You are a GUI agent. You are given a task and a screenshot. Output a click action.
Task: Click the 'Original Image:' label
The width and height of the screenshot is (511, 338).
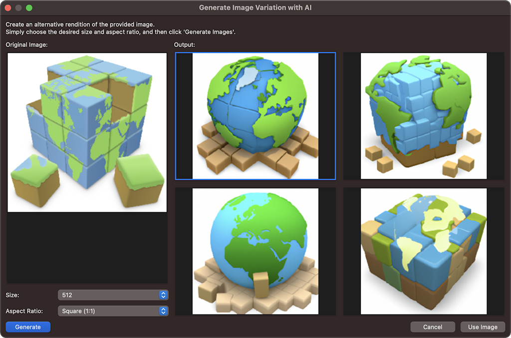pos(26,45)
